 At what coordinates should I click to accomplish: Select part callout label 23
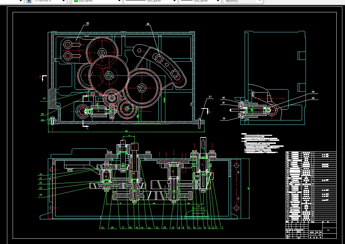pyautogui.click(x=41, y=188)
